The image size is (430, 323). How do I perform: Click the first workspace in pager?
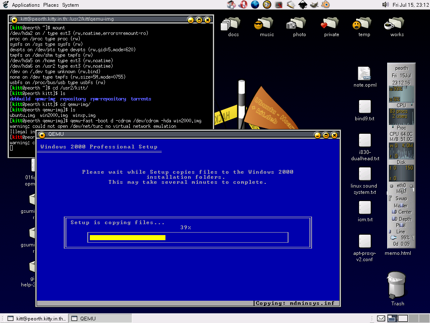393,318
